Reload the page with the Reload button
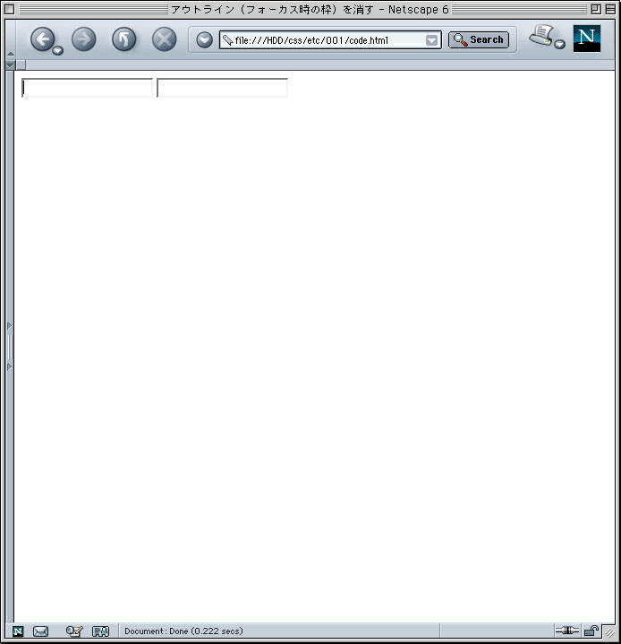The image size is (621, 644). pos(124,39)
